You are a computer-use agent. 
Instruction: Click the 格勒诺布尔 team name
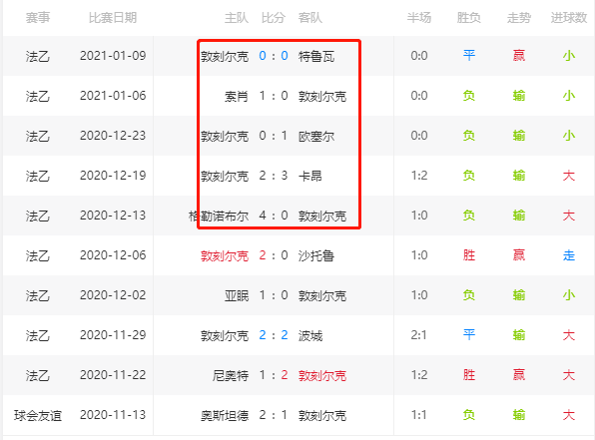tap(219, 217)
